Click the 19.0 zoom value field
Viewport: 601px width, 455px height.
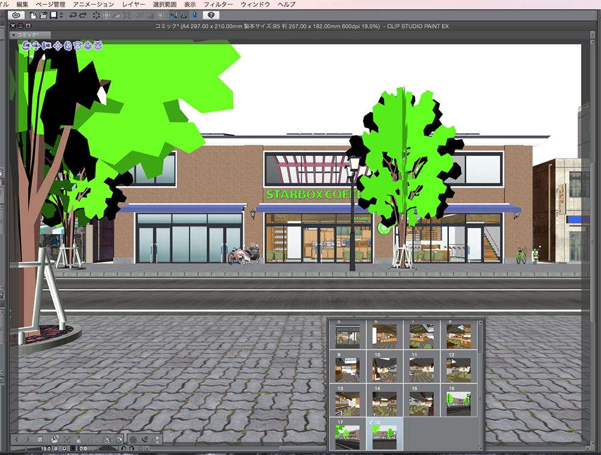(46, 448)
